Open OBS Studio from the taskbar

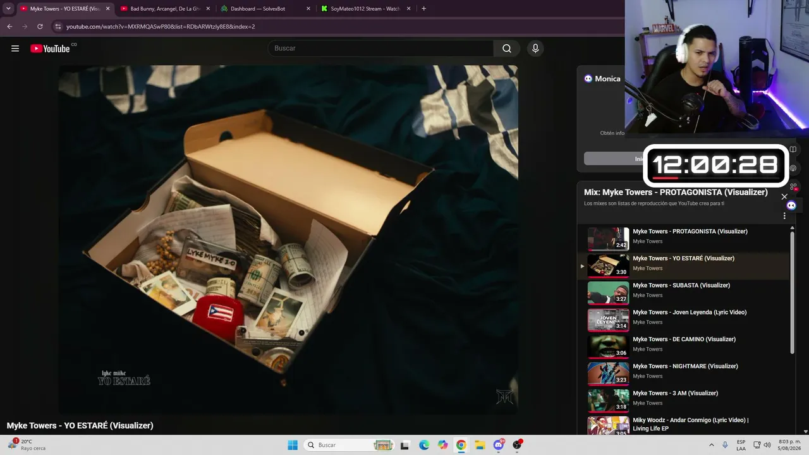[517, 445]
